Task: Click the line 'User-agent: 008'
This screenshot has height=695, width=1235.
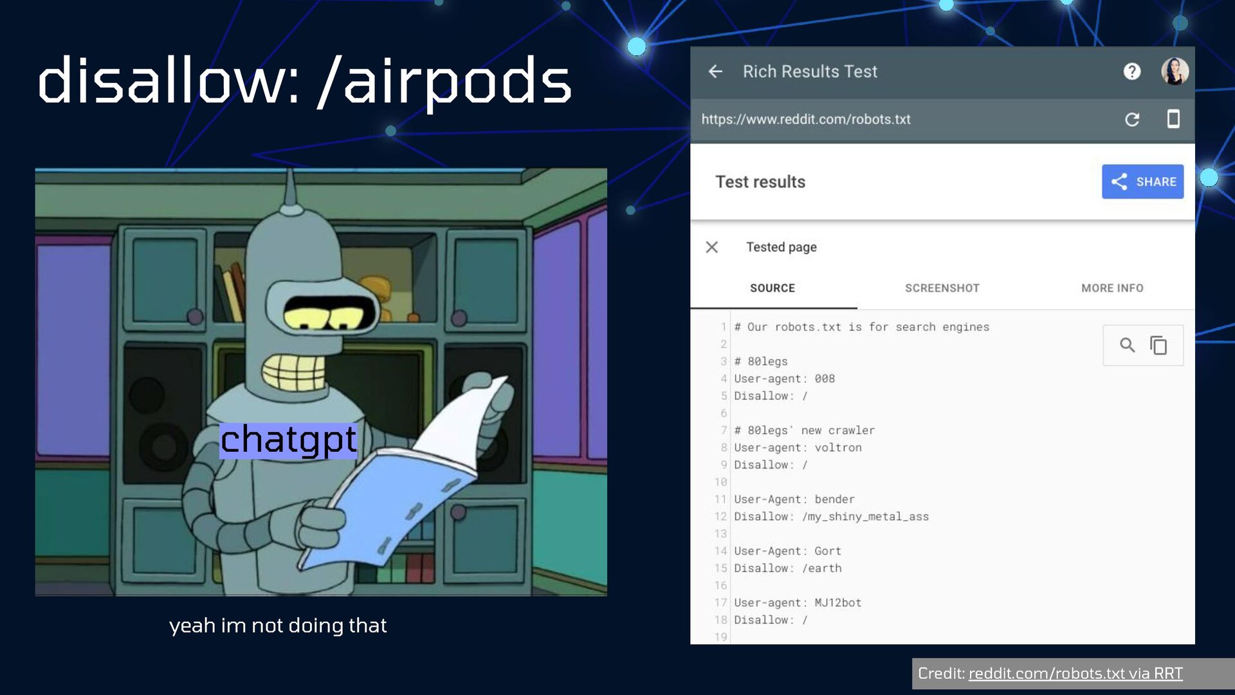Action: tap(784, 379)
